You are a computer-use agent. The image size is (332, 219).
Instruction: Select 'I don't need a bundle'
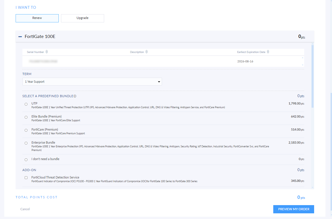point(26,160)
